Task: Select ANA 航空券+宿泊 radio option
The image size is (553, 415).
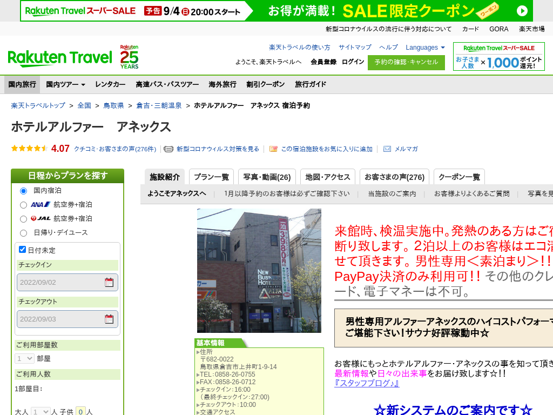Action: coord(23,205)
